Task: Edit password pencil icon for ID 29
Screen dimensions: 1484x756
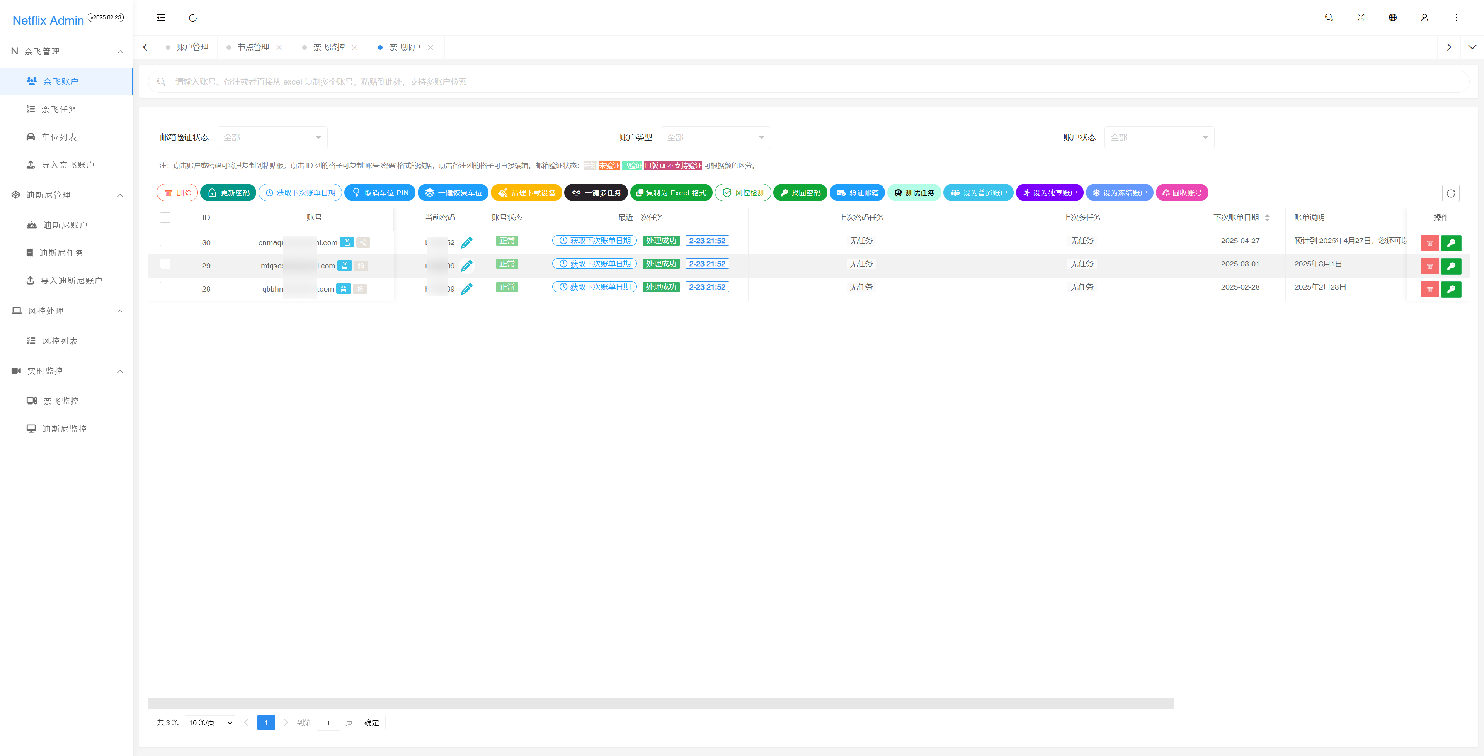Action: (x=466, y=265)
